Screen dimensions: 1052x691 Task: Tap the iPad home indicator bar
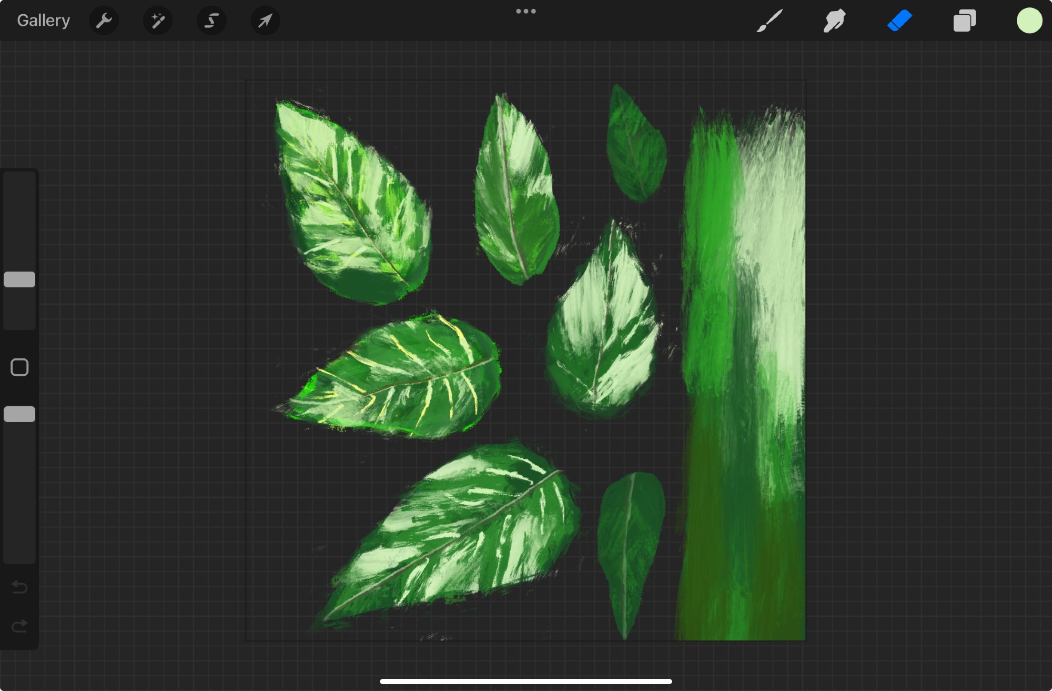point(525,681)
